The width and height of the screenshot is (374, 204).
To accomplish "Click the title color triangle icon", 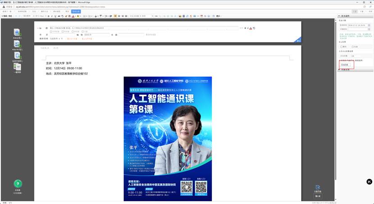I will [x=251, y=28].
